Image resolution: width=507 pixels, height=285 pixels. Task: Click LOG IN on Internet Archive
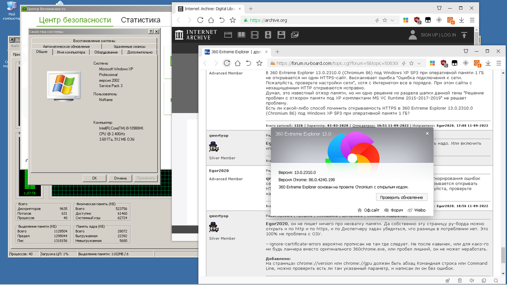(449, 35)
